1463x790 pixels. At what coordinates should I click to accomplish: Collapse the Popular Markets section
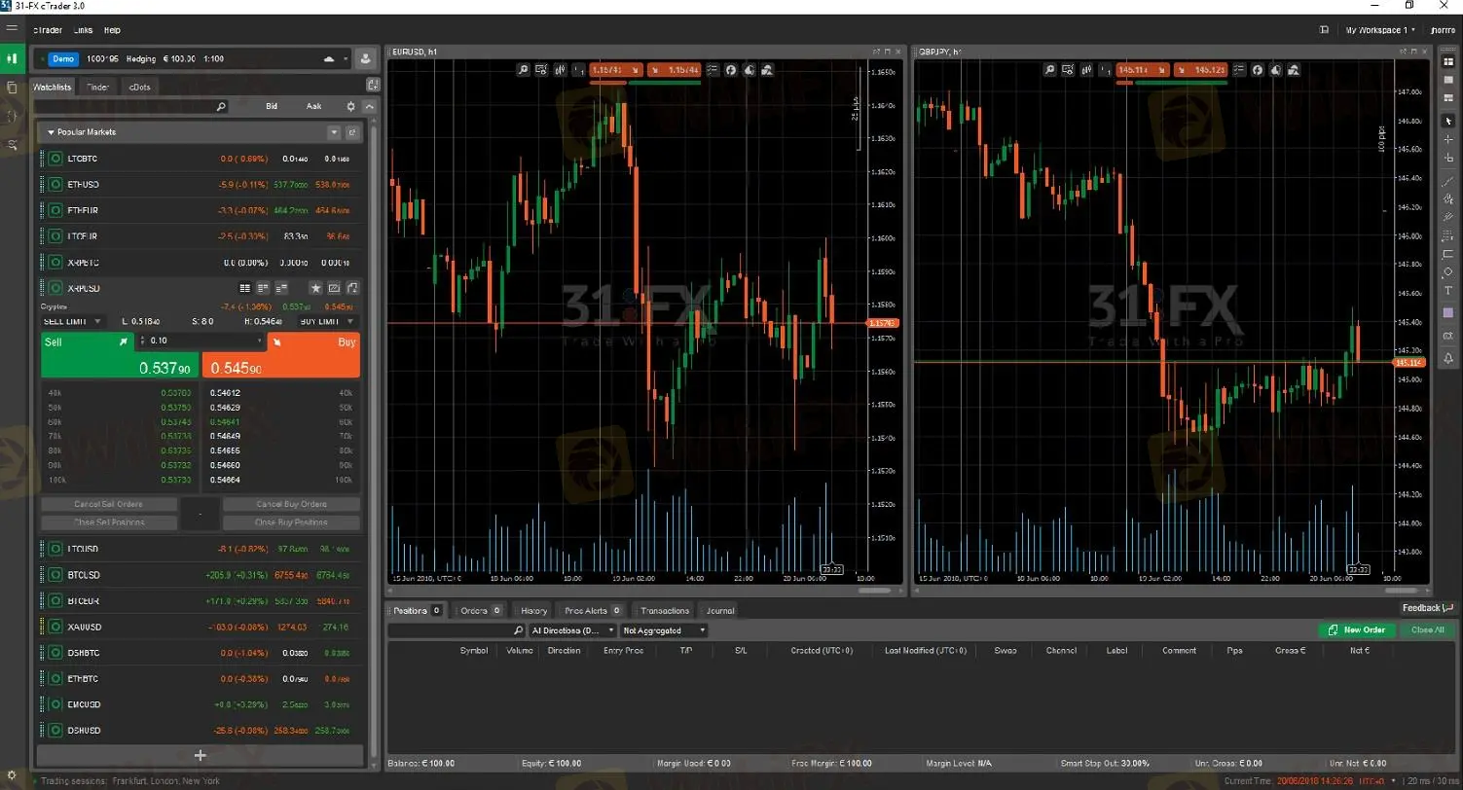[50, 131]
